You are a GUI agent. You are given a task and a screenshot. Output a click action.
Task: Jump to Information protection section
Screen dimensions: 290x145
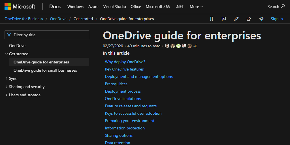click(x=125, y=128)
